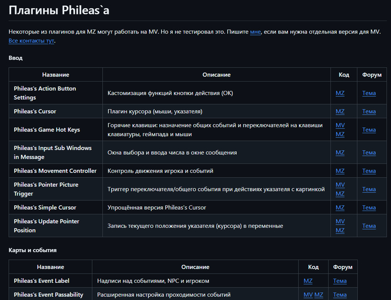Screen dimensions: 391x300
Task: Click MZ link in Phileas's Cursor row
Action: click(340, 111)
